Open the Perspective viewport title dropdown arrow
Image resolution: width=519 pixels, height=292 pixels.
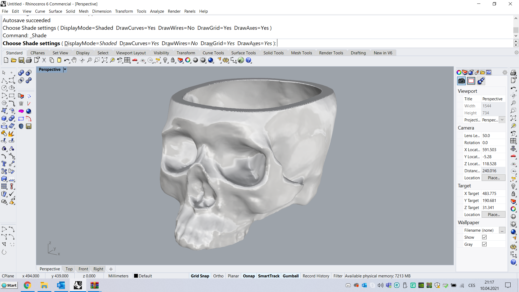coord(65,69)
